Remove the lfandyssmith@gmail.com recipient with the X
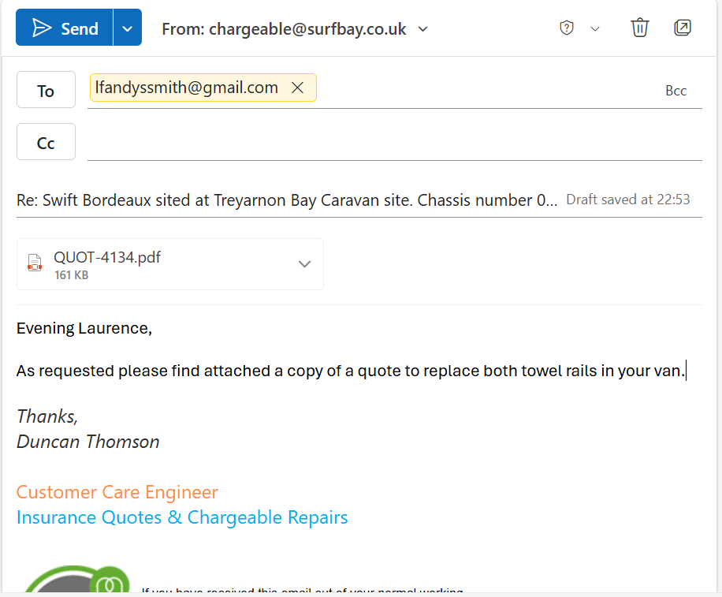Image resolution: width=722 pixels, height=597 pixels. pos(298,88)
